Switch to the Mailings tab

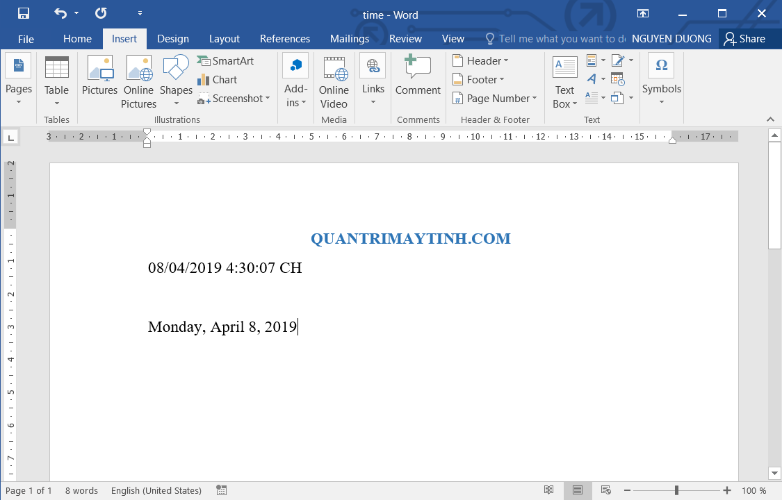[x=350, y=39]
